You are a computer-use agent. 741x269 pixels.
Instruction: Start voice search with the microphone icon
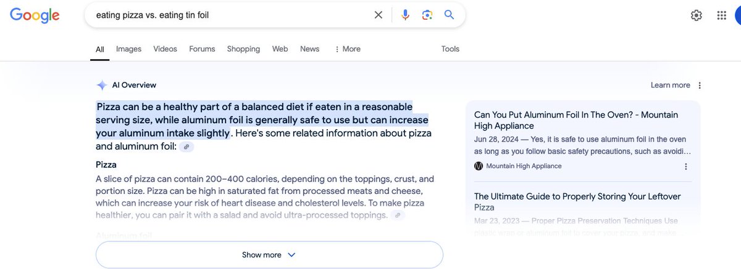click(x=405, y=15)
